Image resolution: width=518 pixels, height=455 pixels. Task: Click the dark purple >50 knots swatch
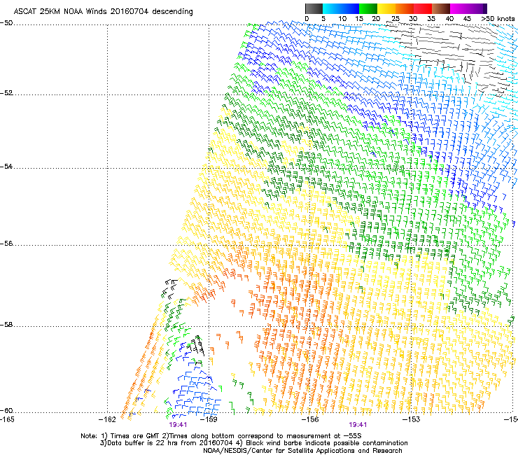485,8
